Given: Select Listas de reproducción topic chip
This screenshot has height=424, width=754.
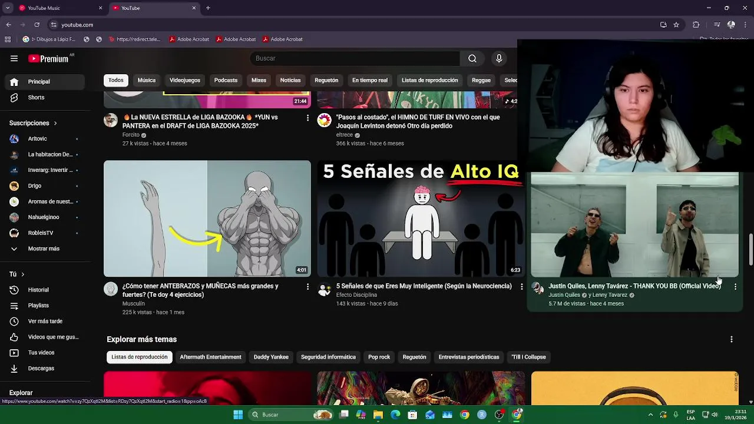Looking at the screenshot, I should click(x=140, y=357).
